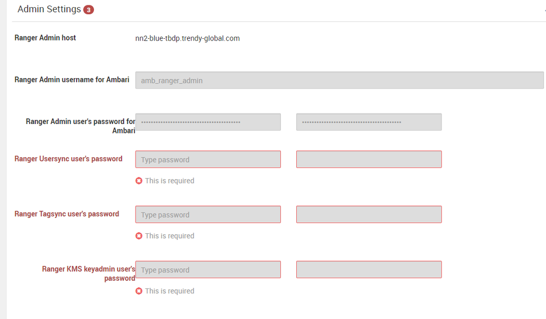Click the Ranger Tagsync 'Type password' field
The width and height of the screenshot is (546, 319).
[x=208, y=215]
